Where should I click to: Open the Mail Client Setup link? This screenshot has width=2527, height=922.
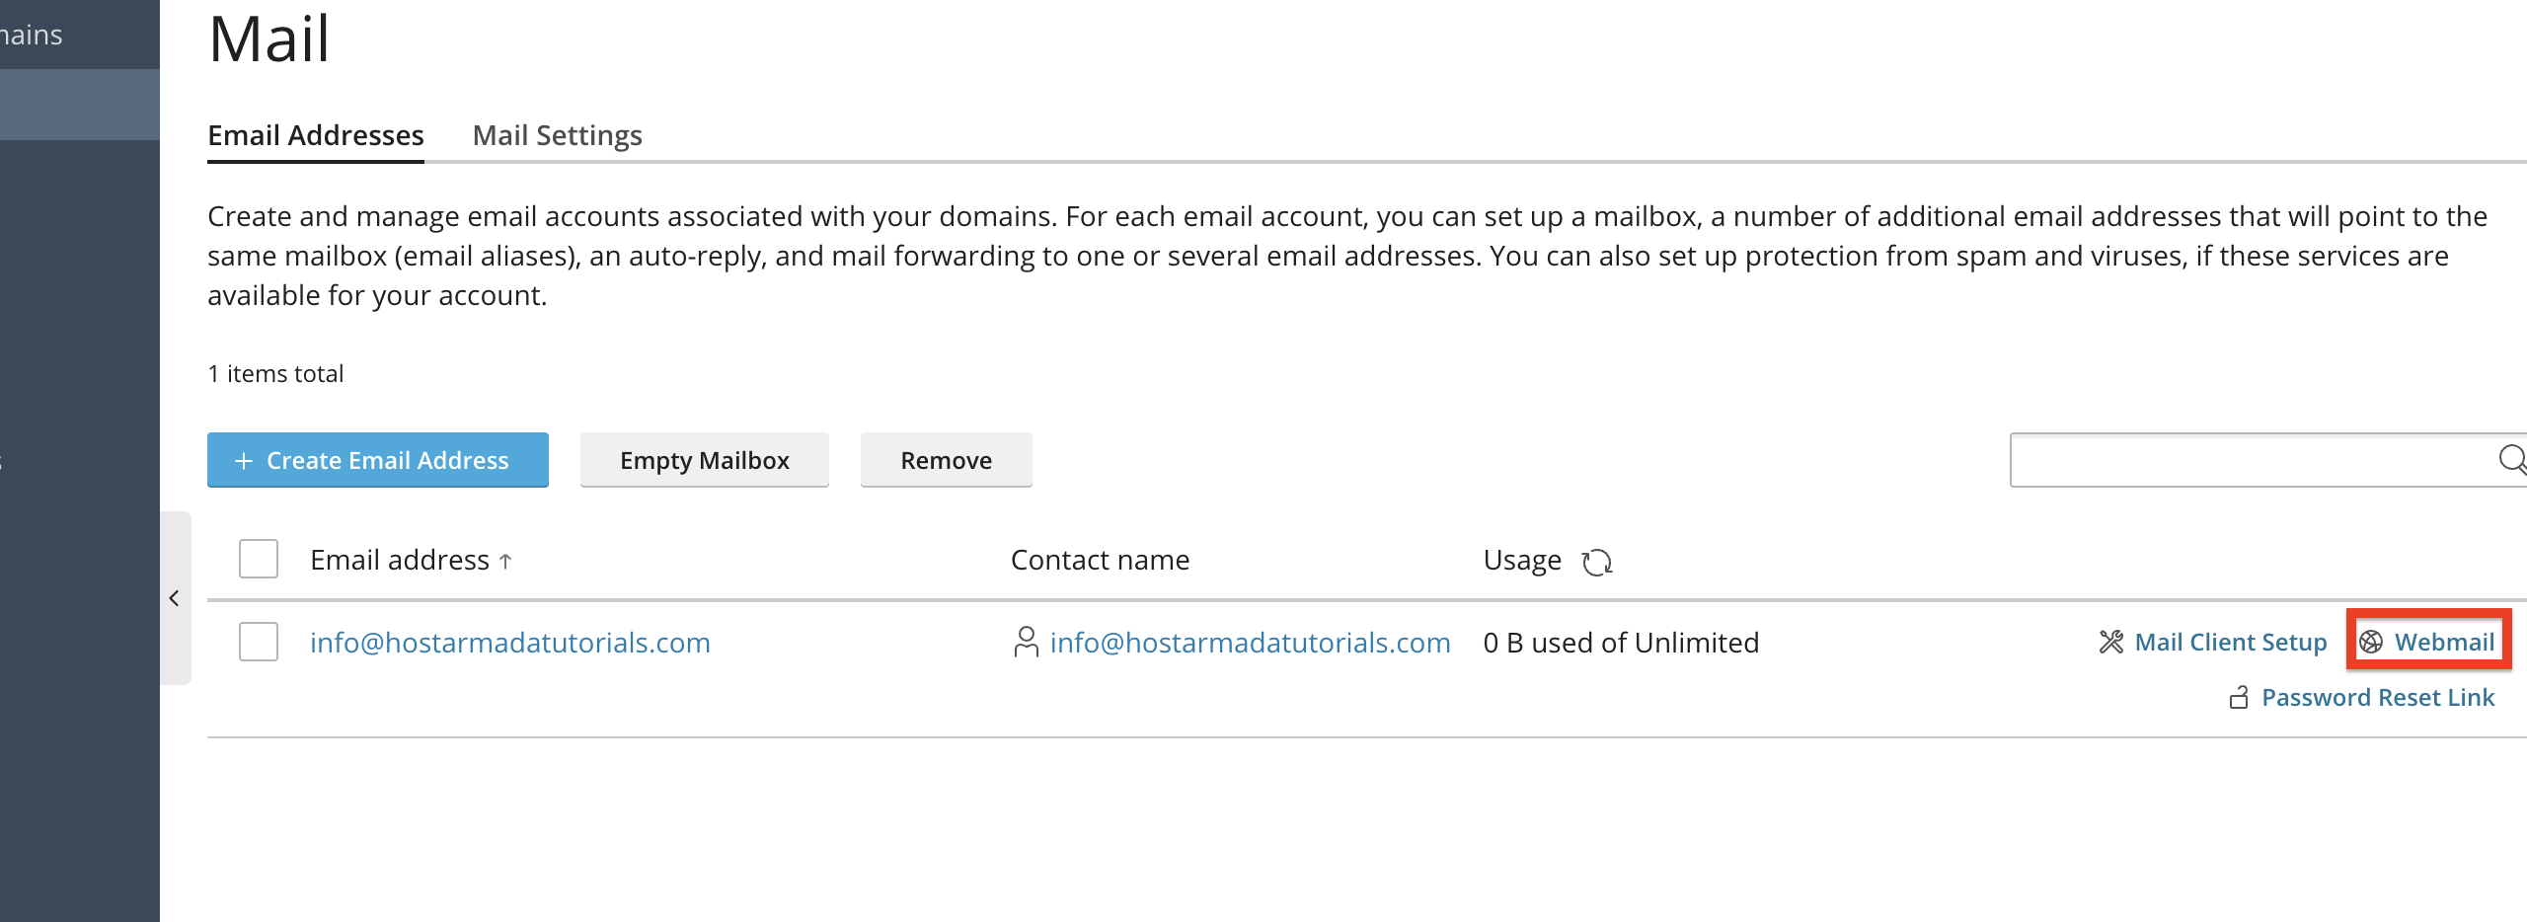point(2231,643)
